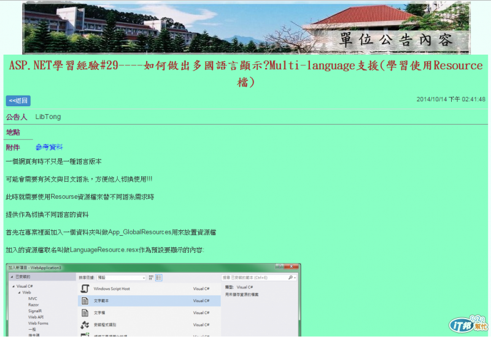Collapse the Visual C# tree node
This screenshot has height=337, width=491.
click(x=14, y=286)
